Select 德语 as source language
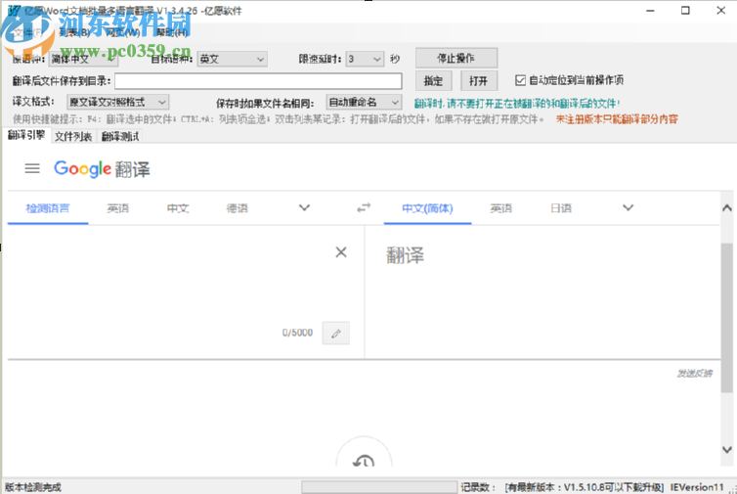The image size is (737, 494). 237,208
